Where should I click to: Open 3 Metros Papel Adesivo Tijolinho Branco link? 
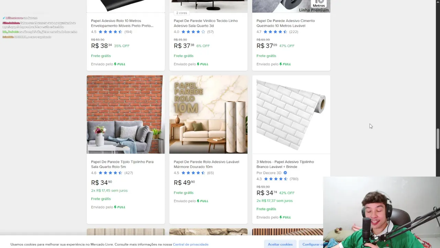pyautogui.click(x=285, y=164)
